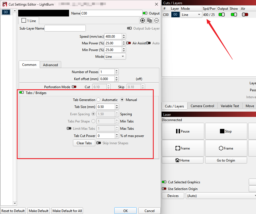Add a new sub-layer with the plus icon
This screenshot has width=256, height=214.
tap(143, 20)
